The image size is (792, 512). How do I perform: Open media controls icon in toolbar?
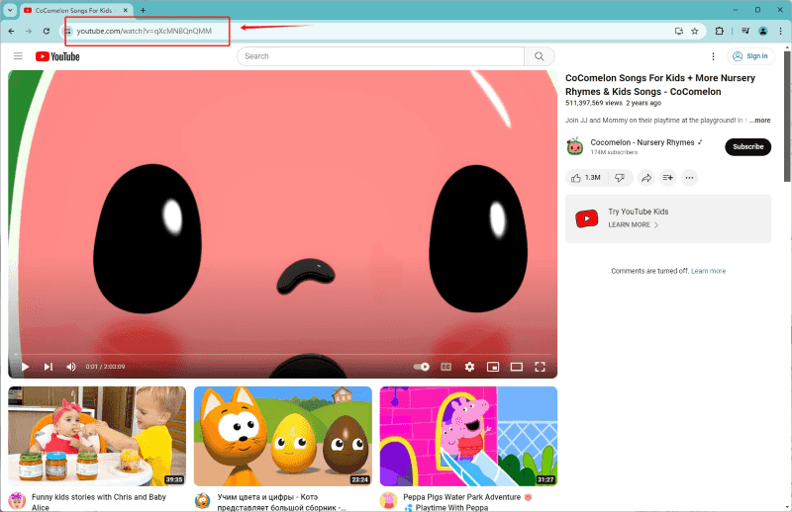[745, 31]
